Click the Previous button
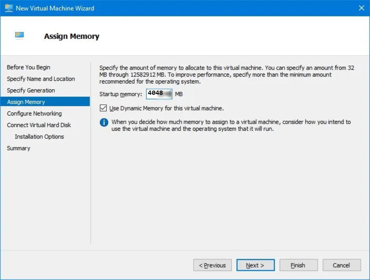Image resolution: width=370 pixels, height=280 pixels. coord(213,265)
